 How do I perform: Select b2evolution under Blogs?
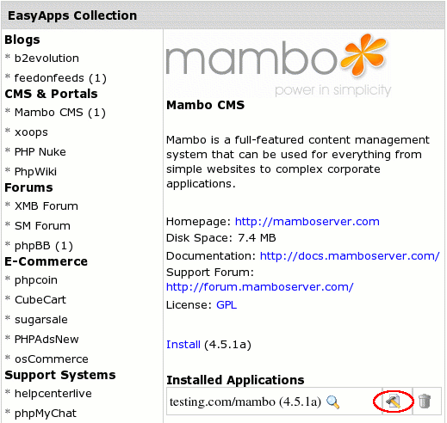point(47,58)
